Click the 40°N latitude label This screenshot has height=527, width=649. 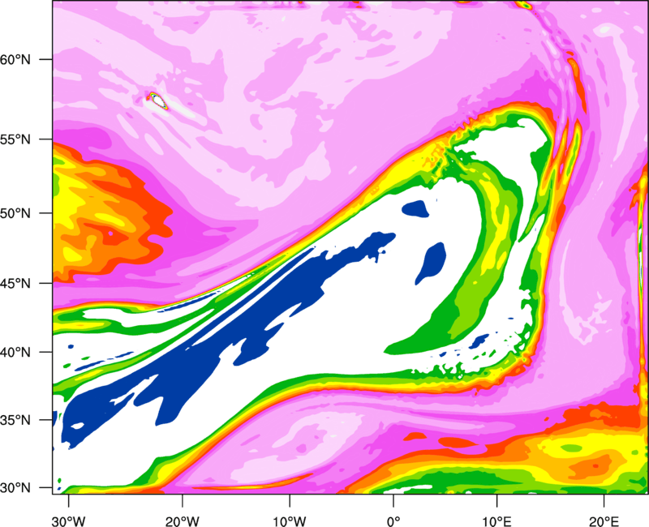point(15,353)
